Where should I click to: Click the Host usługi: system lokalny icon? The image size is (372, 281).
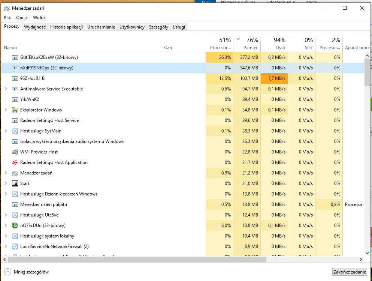pos(15,236)
